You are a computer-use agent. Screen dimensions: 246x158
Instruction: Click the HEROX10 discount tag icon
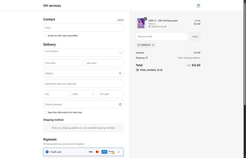138,45
